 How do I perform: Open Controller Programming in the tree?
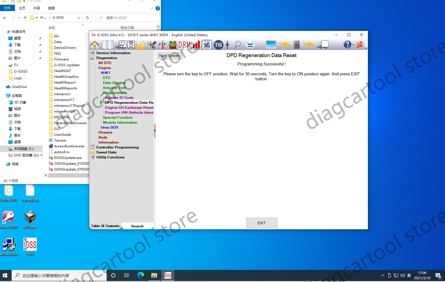(117, 147)
